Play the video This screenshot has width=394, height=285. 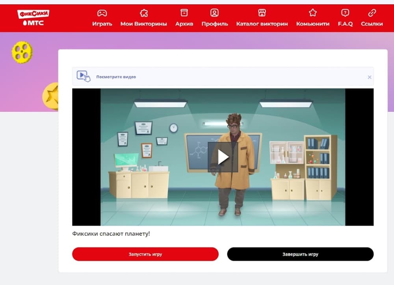223,157
